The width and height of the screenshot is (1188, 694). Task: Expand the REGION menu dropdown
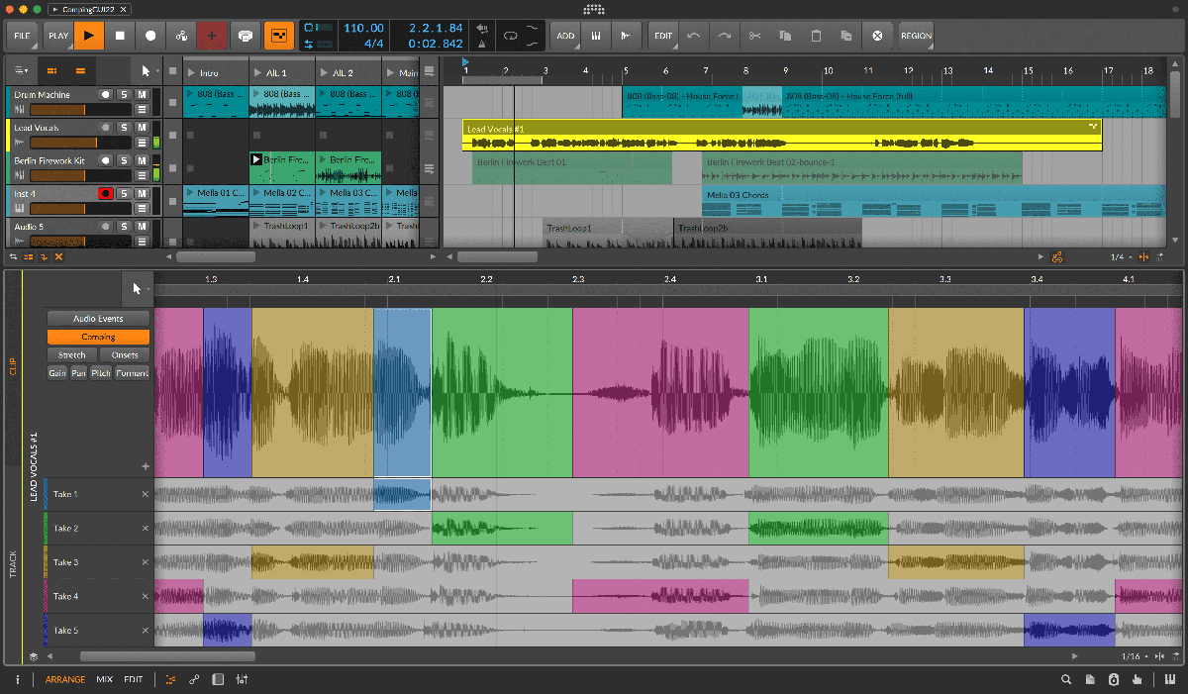coord(916,36)
